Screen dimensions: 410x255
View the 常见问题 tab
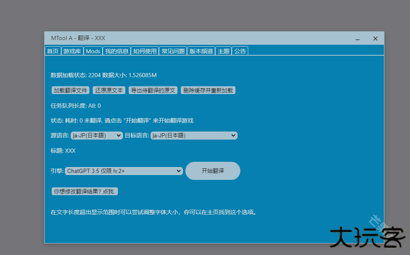tap(173, 51)
